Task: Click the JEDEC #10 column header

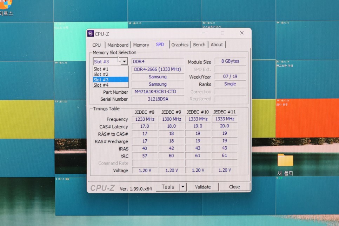Action: (x=198, y=112)
